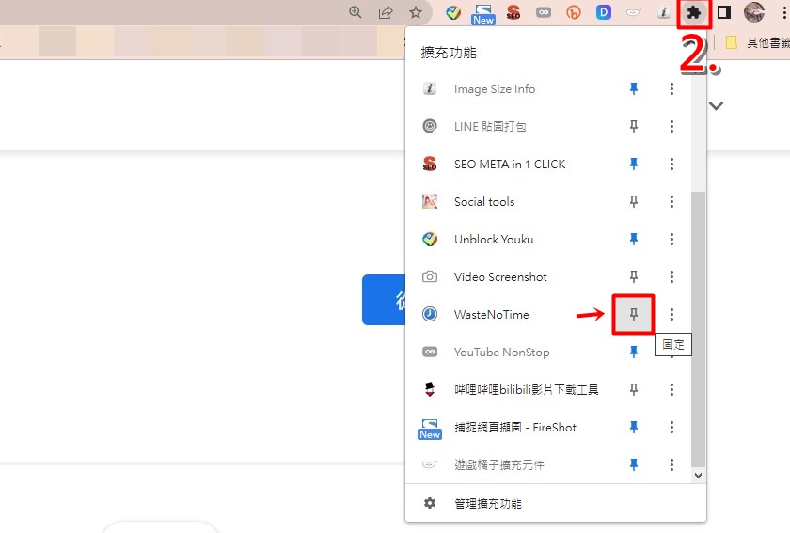Viewport: 790px width, 533px height.
Task: Click the blue button behind the popup
Action: 384,300
